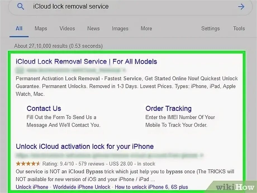Open the blurred URL under the first result
257x193 pixels.
[70, 70]
